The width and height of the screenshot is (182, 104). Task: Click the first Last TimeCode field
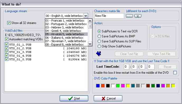point(127,67)
